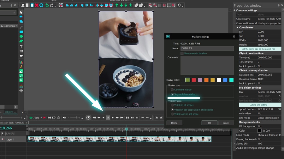This screenshot has height=159, width=284.
Task: Toggle the 720p preview eye icon
Action: click(31, 118)
